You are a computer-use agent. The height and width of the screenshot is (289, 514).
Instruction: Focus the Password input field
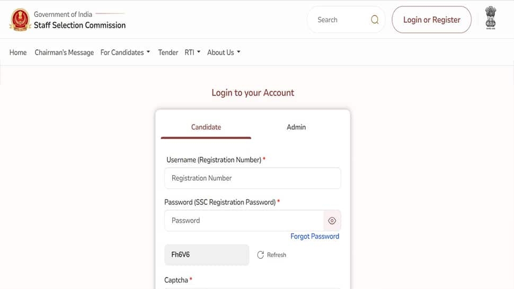tap(244, 221)
